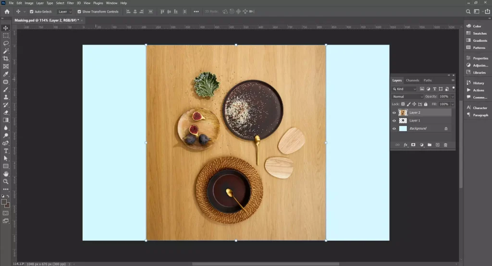Hide Layer 1 using its eye icon
This screenshot has height=266, width=492.
pyautogui.click(x=394, y=121)
